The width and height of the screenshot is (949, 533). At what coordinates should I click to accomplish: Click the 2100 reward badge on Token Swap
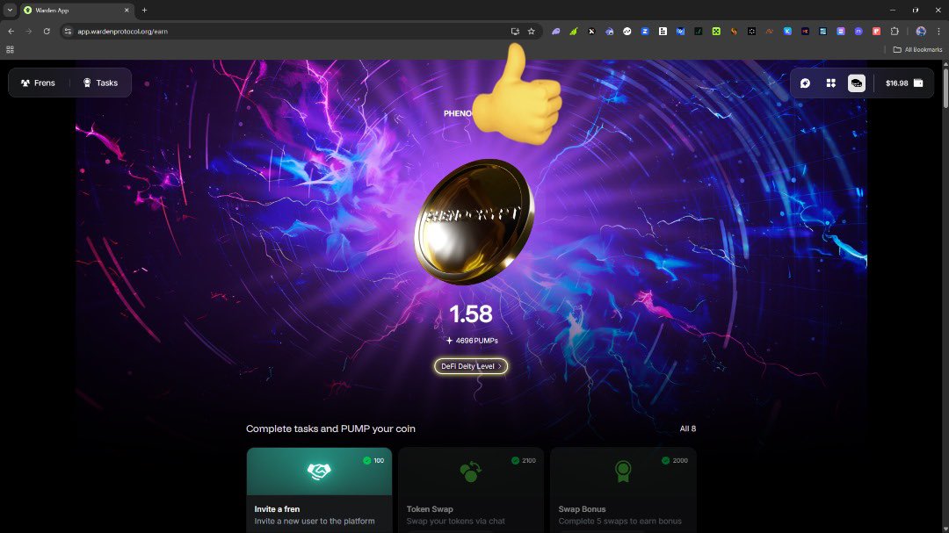coord(524,460)
